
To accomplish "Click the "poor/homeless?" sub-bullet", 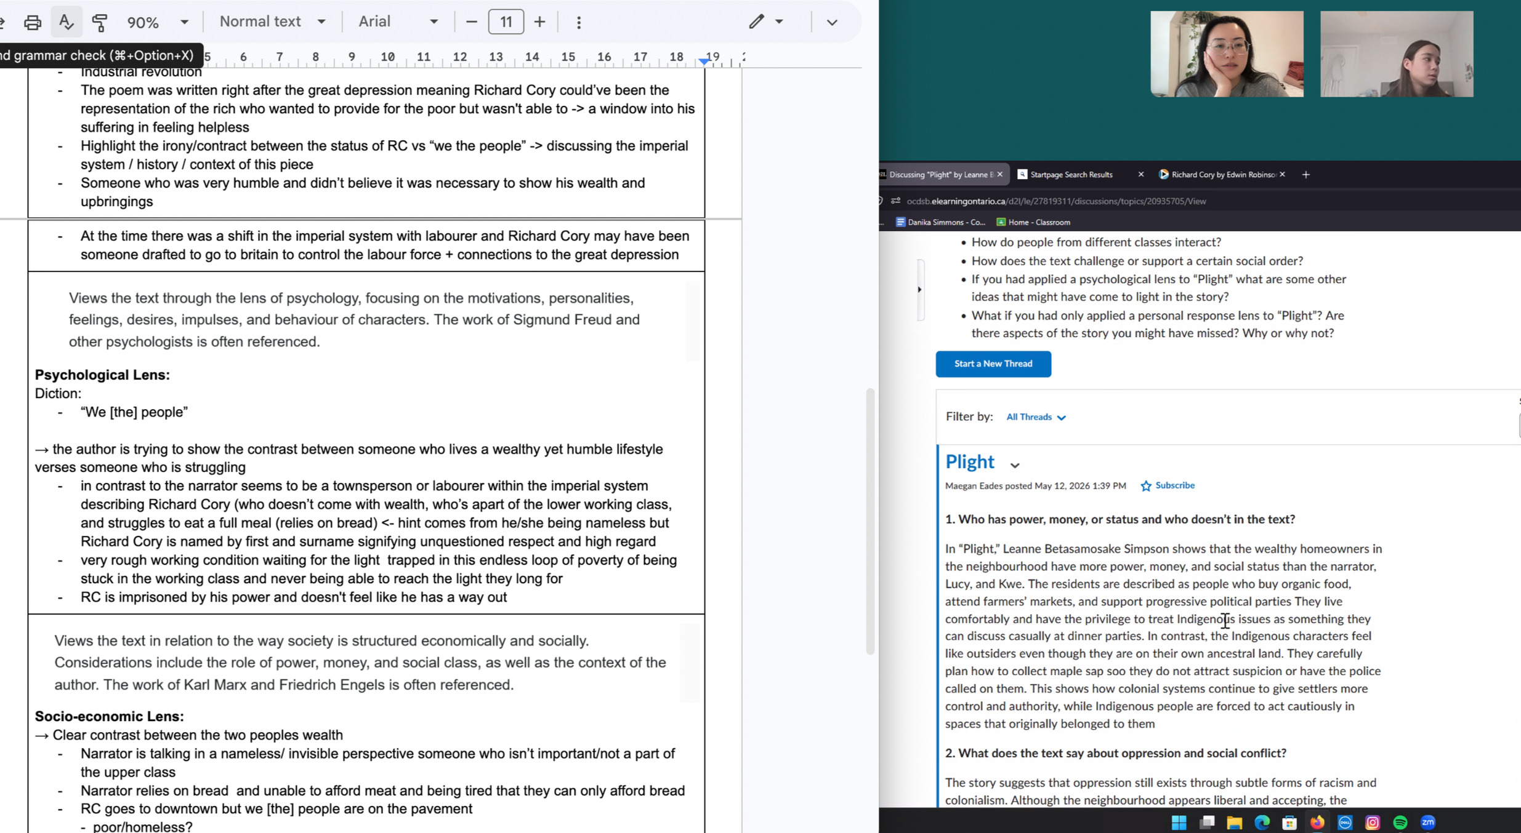I will tap(142, 827).
